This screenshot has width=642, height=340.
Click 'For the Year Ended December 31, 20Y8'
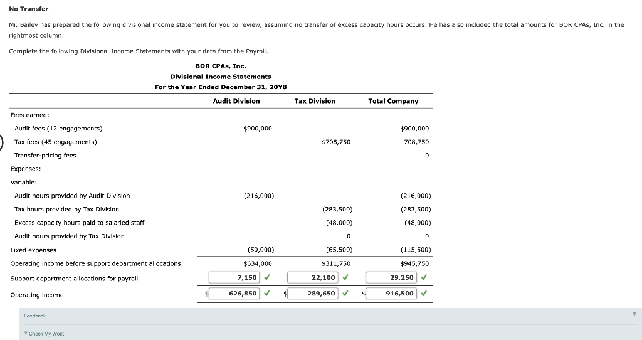[x=221, y=87]
